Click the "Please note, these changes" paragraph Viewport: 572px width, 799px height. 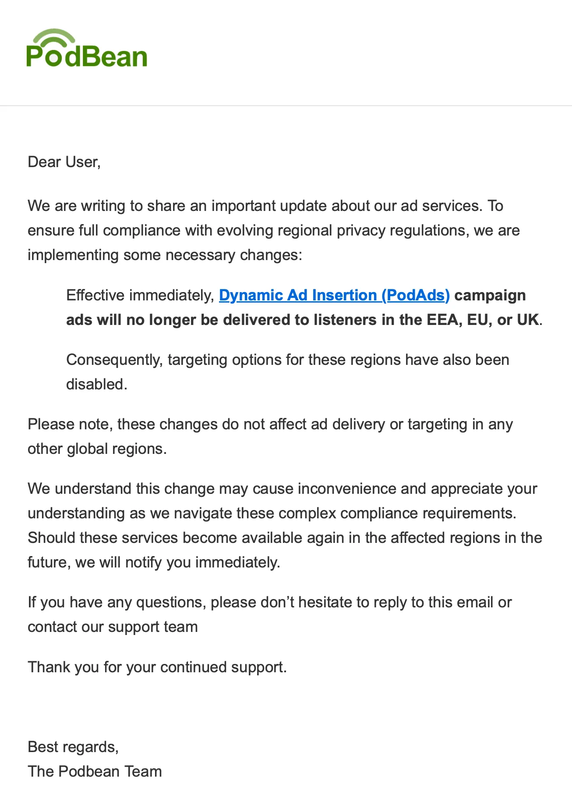coord(270,424)
